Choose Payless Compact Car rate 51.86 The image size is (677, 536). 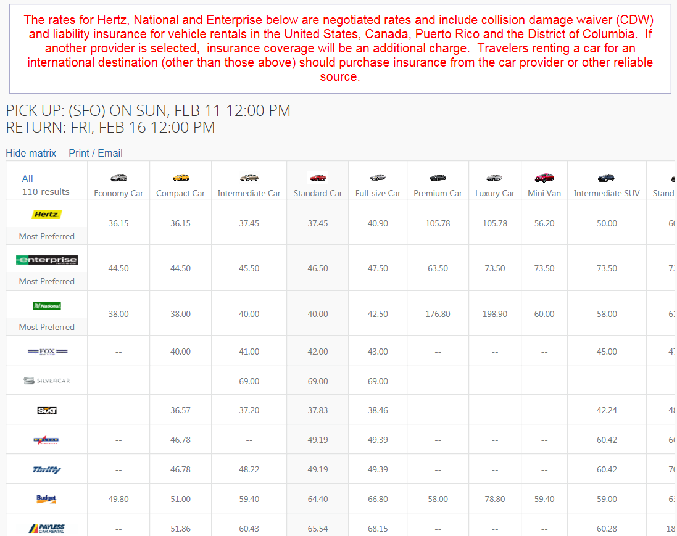point(180,529)
